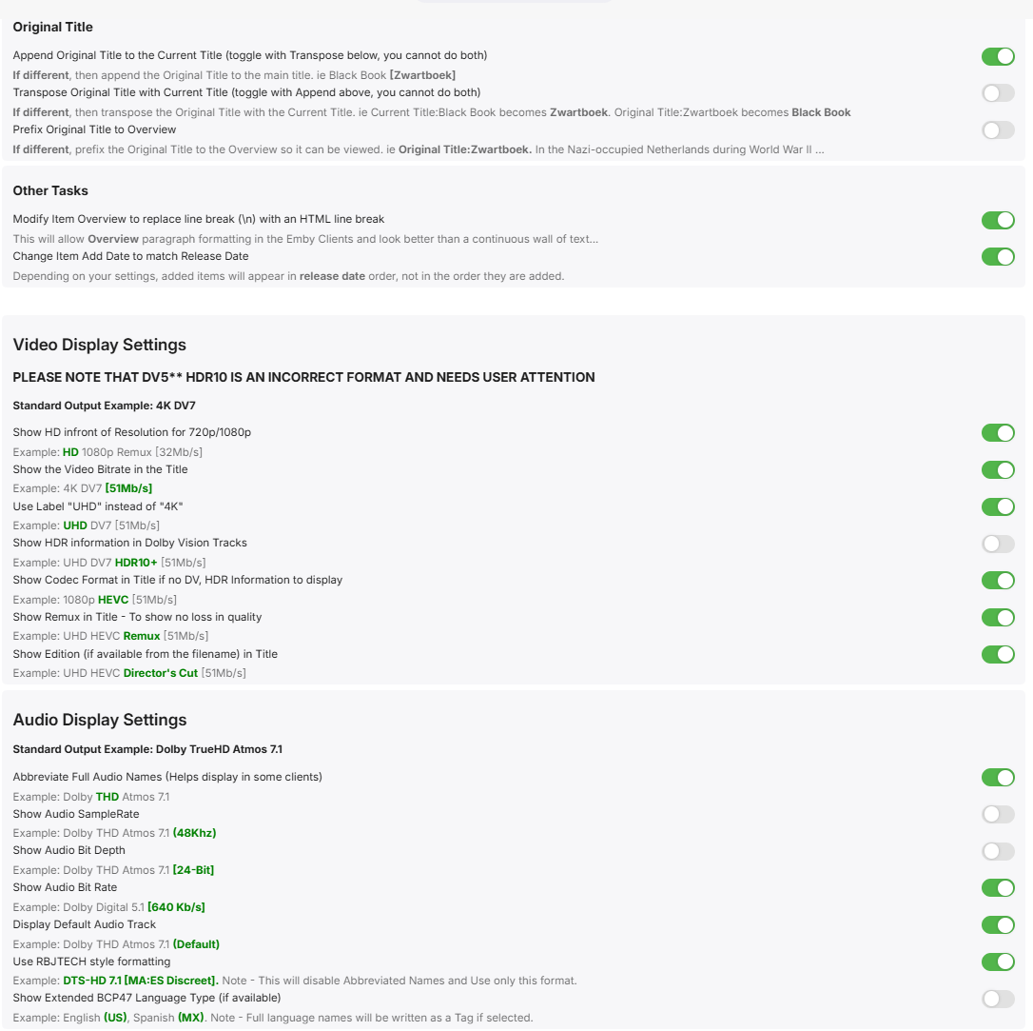The image size is (1033, 1031).
Task: Turn off Show Codec Format in Title
Action: [998, 581]
